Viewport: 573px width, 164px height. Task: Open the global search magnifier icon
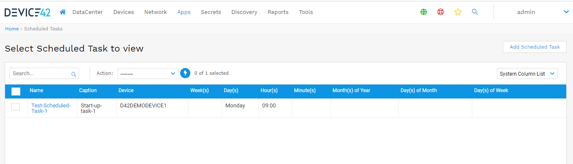(475, 12)
